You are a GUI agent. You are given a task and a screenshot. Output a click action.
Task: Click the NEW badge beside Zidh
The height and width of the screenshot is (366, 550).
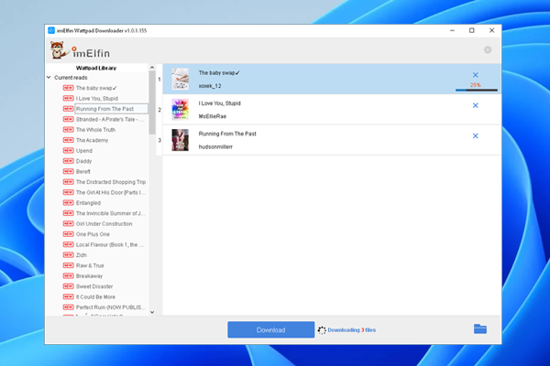[68, 255]
